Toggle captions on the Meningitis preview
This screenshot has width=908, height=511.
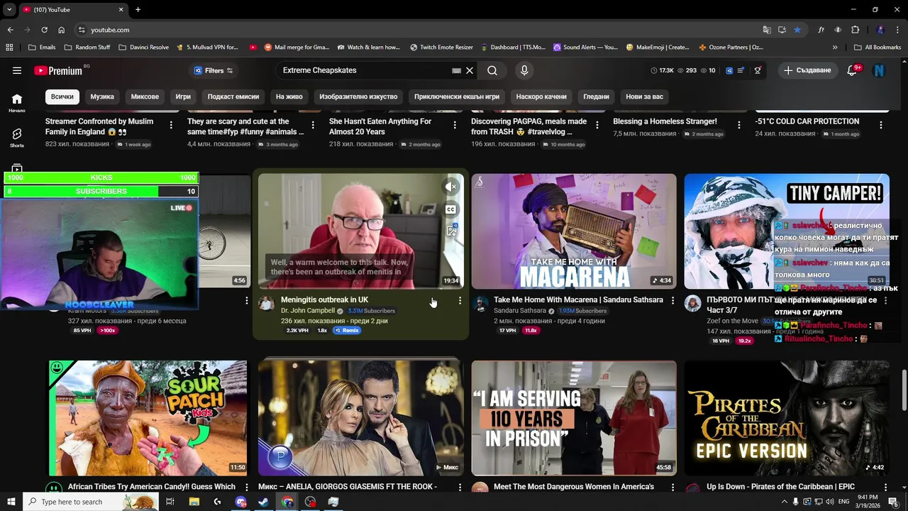click(450, 209)
